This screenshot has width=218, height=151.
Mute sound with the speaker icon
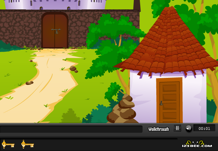(188, 129)
